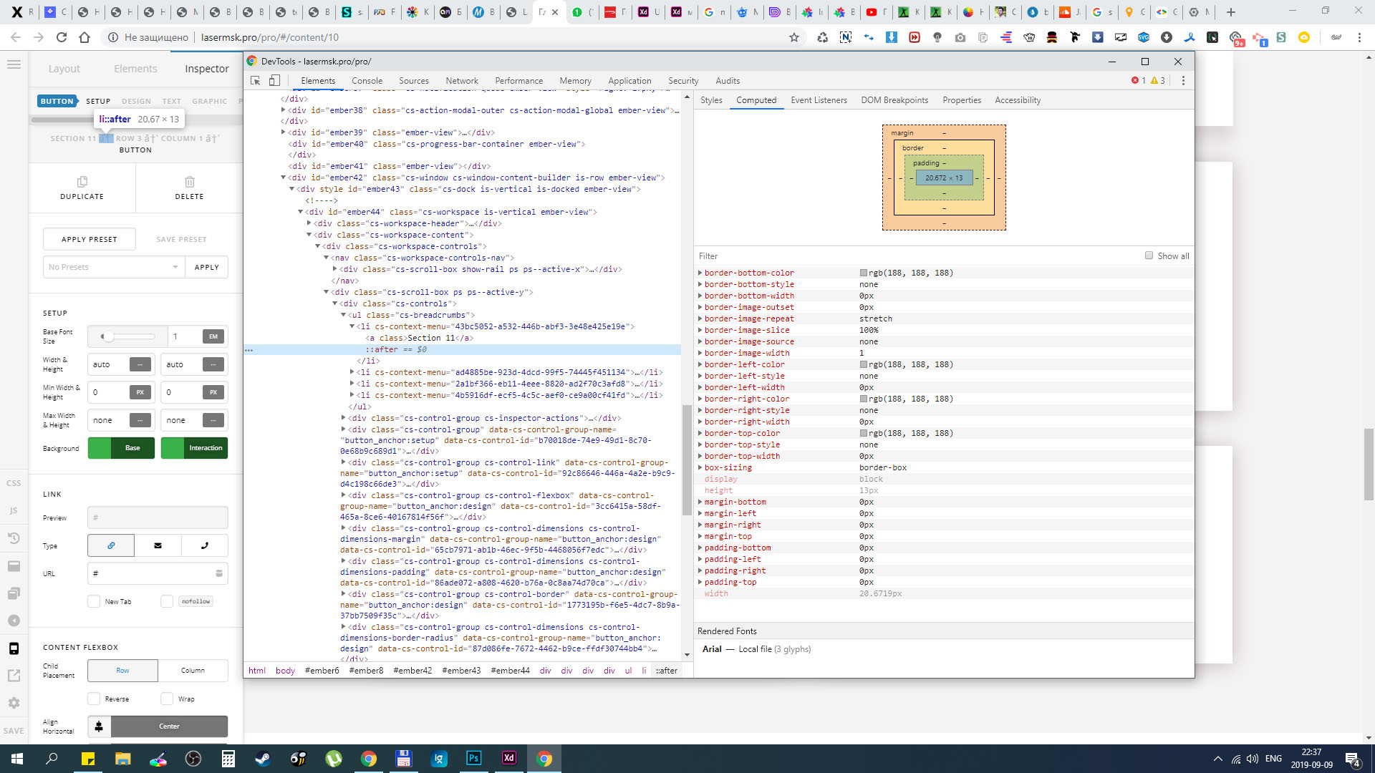Click the DevTools inspect element picker icon
1375x773 pixels.
(255, 81)
